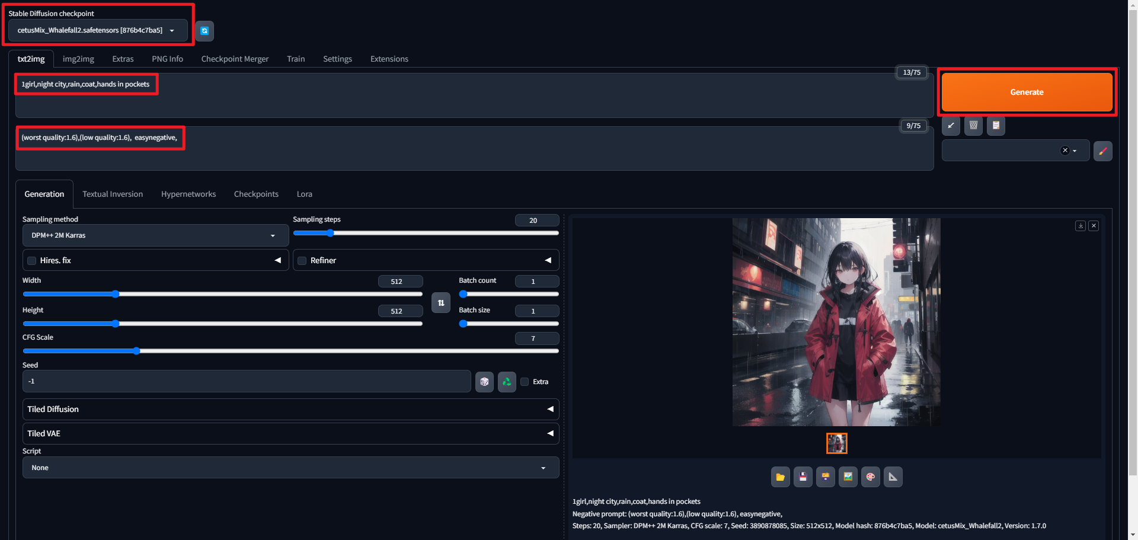Viewport: 1138px width, 540px height.
Task: Reuse the last seed with the recycle icon
Action: click(507, 382)
